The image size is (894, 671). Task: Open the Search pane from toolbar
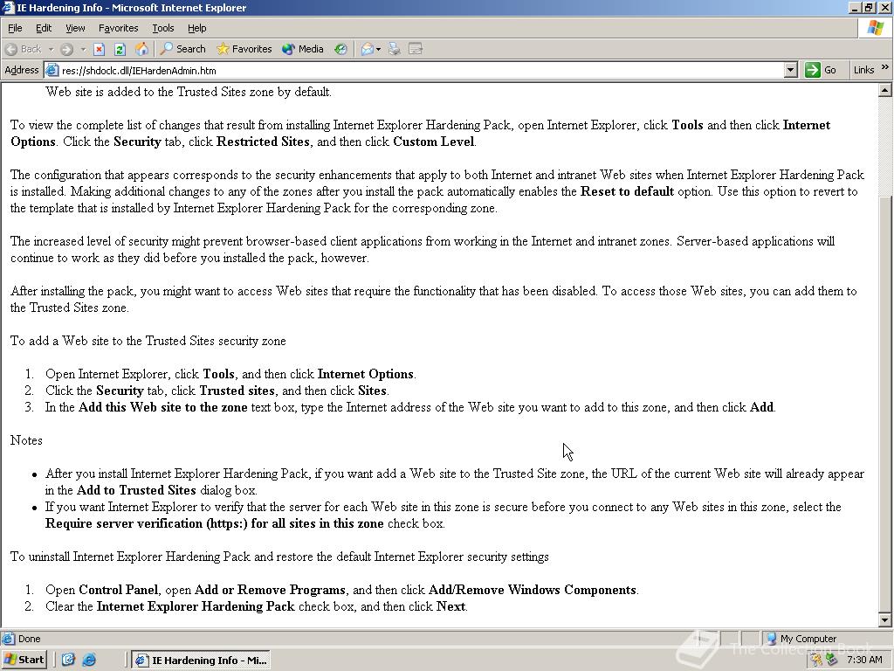182,49
